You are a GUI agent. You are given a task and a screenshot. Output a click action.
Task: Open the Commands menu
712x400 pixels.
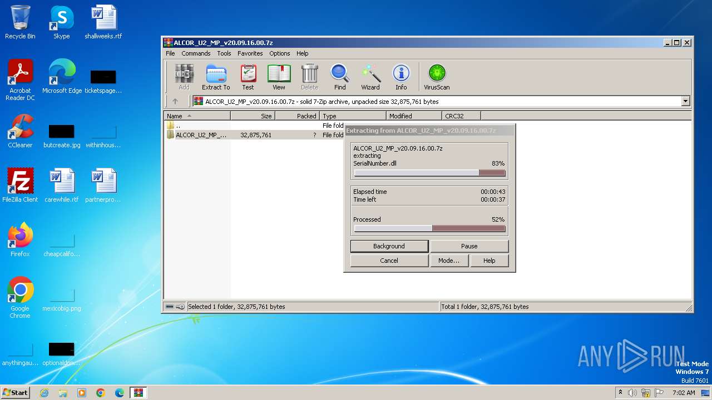(x=196, y=53)
